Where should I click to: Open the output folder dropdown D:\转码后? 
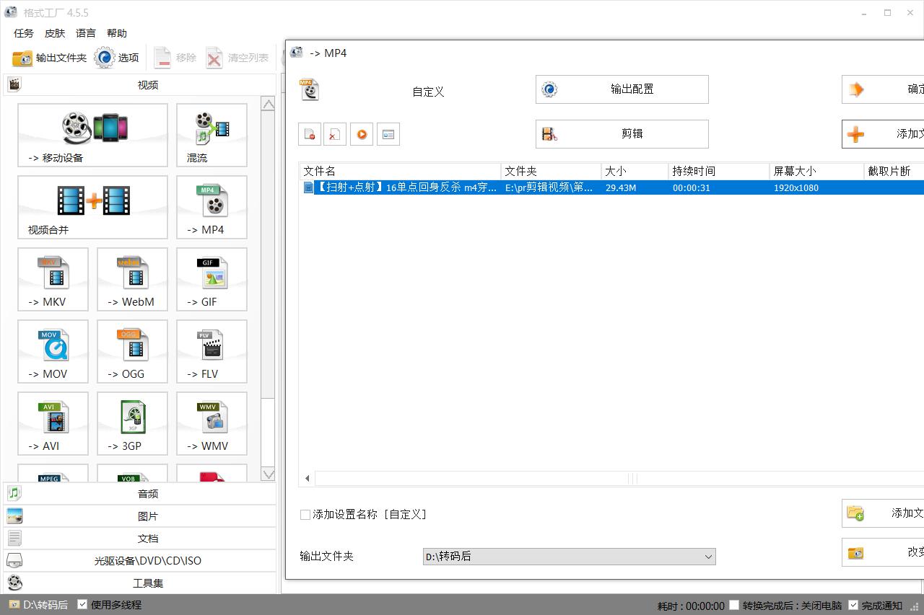coord(708,557)
